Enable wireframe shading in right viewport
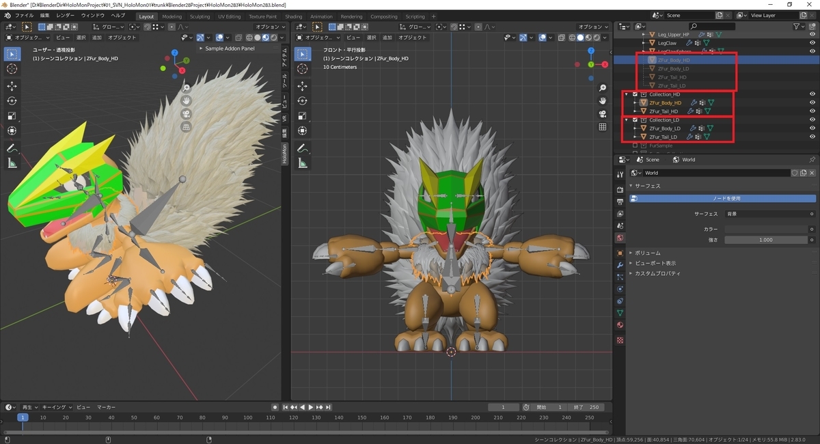 pyautogui.click(x=572, y=38)
